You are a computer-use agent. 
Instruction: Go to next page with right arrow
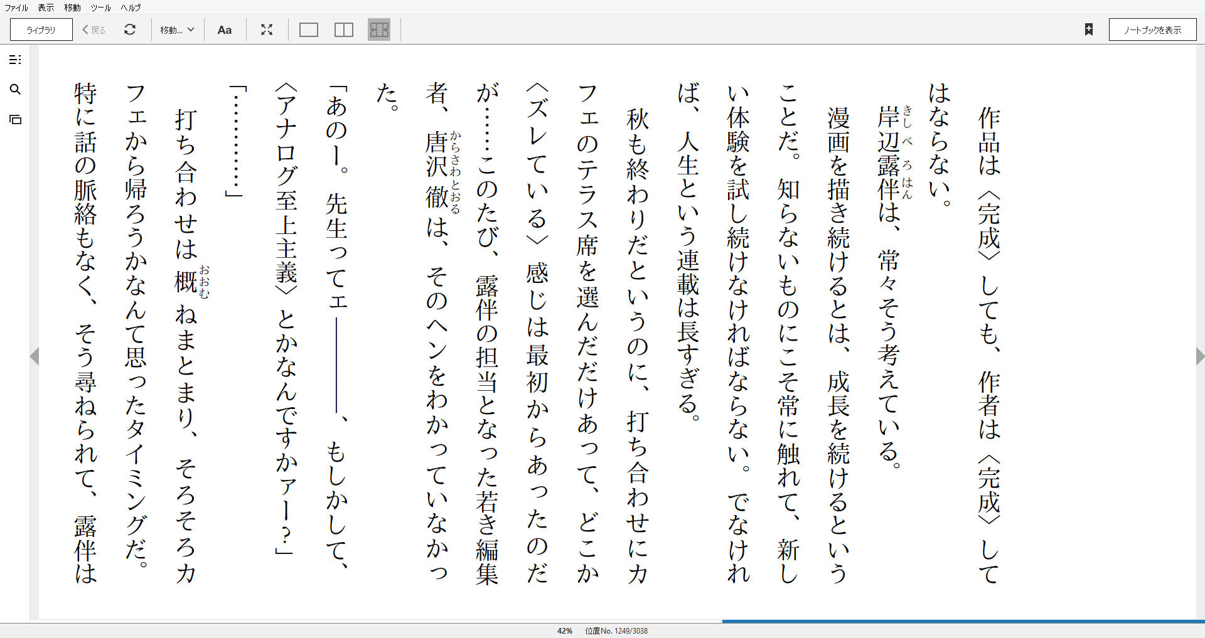click(x=1197, y=356)
